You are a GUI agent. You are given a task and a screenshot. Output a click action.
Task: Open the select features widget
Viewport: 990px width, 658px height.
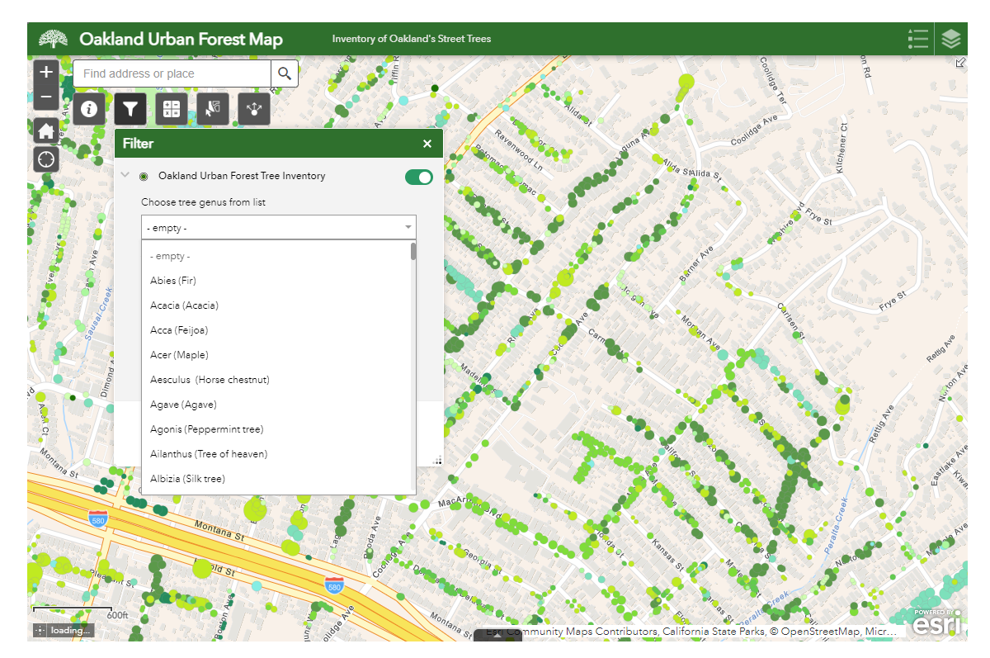click(213, 108)
